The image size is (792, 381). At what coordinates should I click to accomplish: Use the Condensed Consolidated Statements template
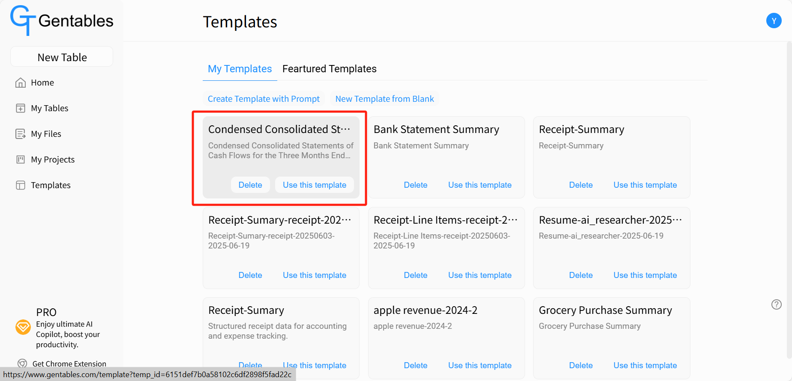click(x=314, y=185)
